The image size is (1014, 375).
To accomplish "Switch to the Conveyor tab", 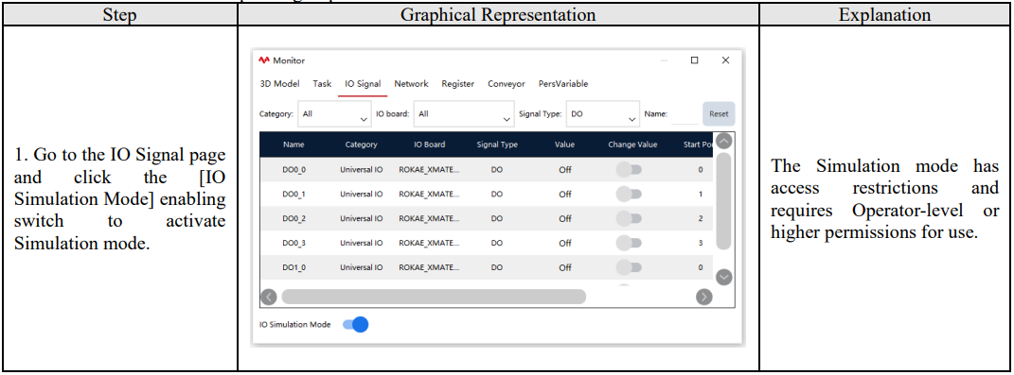I will point(507,84).
